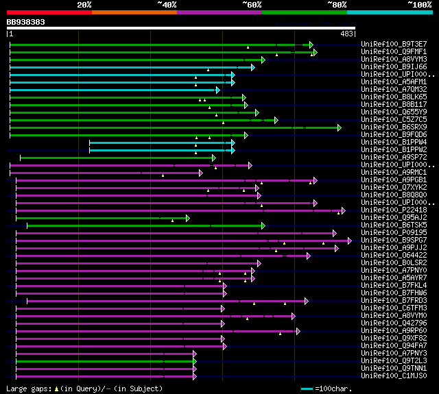Click the purple arrowhead ending B9SPG7 alignment

pyautogui.click(x=349, y=241)
